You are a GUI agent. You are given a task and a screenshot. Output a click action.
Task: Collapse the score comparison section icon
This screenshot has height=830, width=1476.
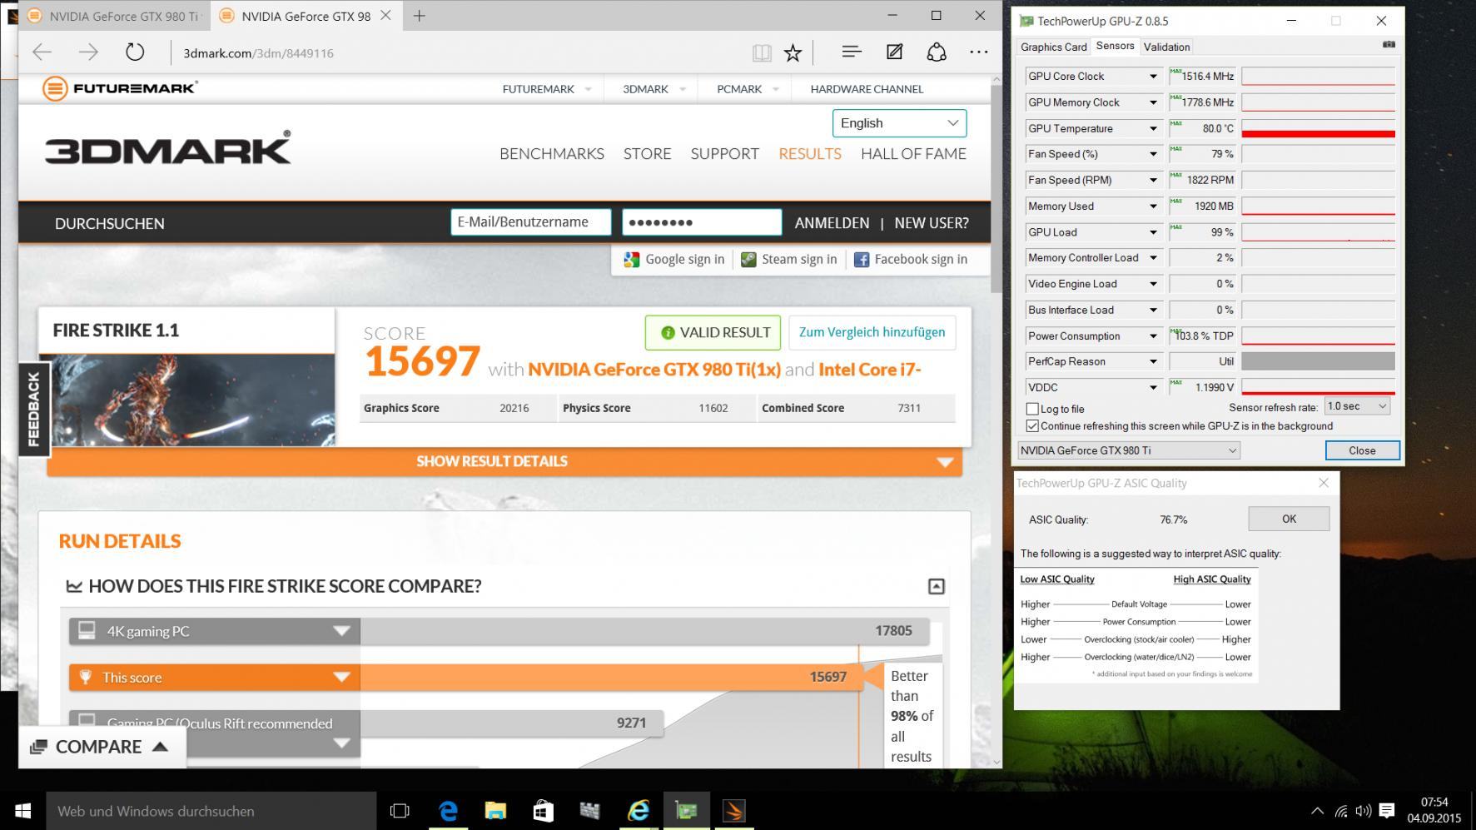click(x=936, y=587)
